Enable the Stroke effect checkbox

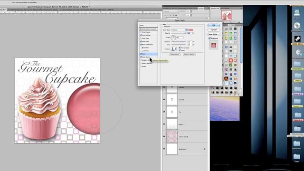tap(141, 66)
